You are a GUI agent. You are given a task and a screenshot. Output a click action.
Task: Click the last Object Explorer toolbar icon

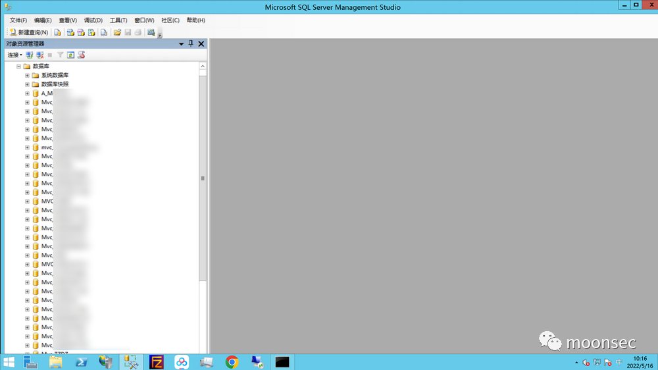pos(81,55)
